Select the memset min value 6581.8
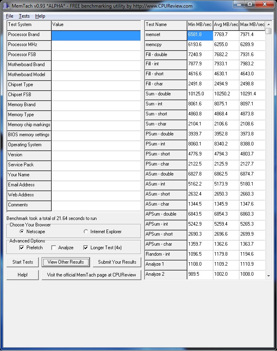The height and width of the screenshot is (351, 277). [200, 36]
